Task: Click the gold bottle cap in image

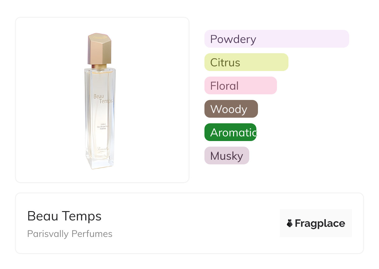Action: (99, 49)
